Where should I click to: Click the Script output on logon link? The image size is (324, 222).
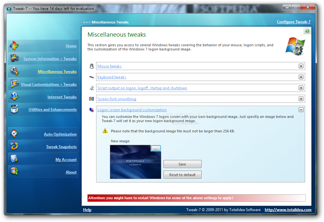pyautogui.click(x=142, y=88)
